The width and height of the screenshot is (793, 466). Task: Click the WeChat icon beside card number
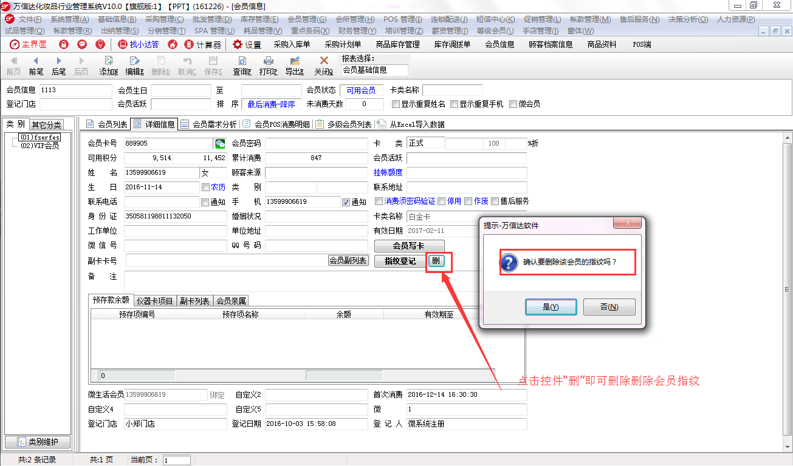220,144
